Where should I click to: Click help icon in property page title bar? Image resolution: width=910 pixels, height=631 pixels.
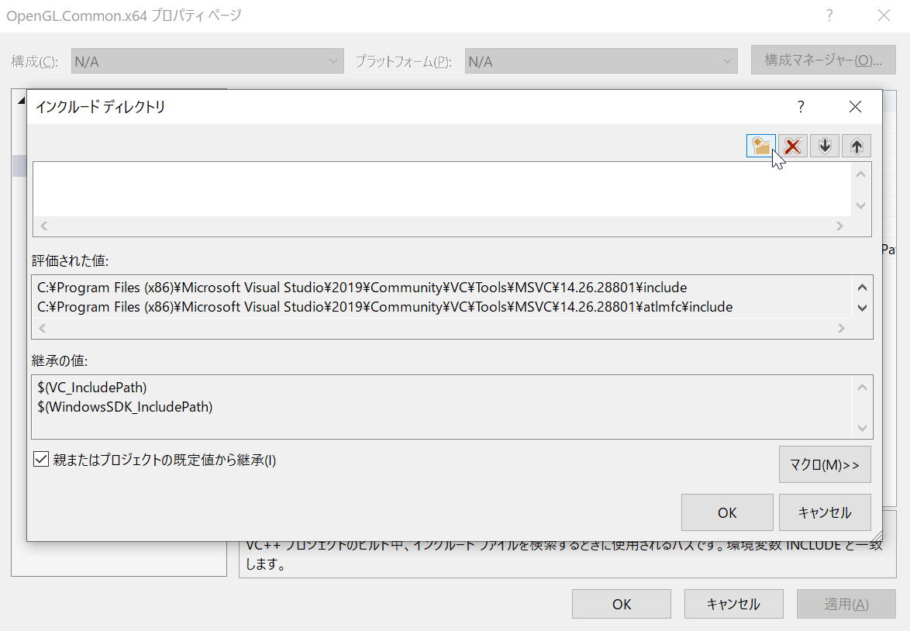pyautogui.click(x=829, y=16)
